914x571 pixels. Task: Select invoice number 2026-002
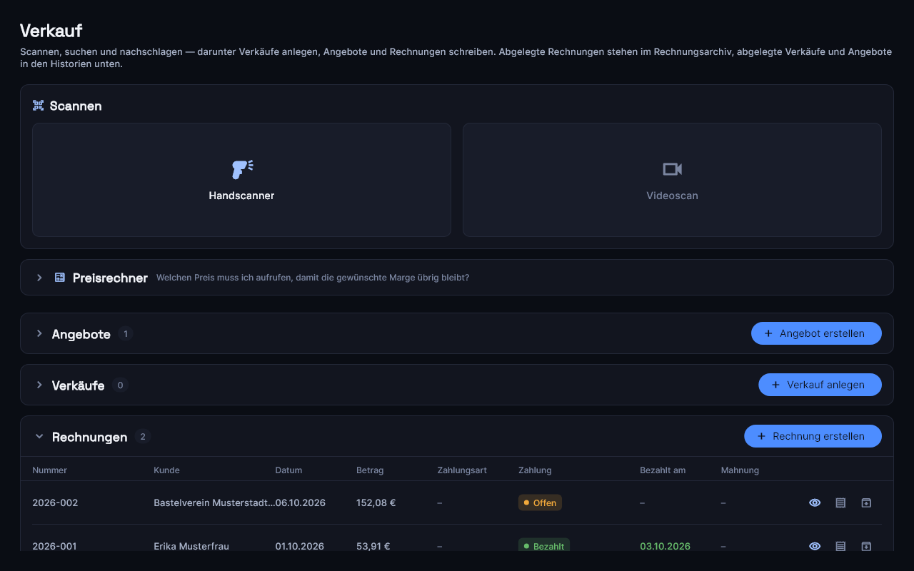pyautogui.click(x=55, y=502)
